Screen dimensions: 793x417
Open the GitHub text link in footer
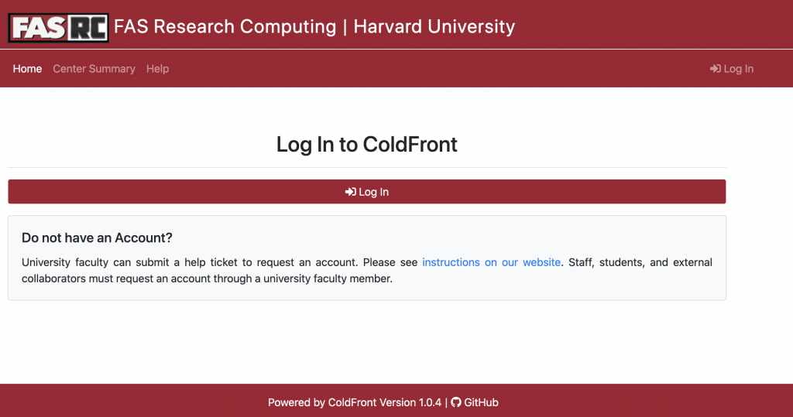coord(481,402)
